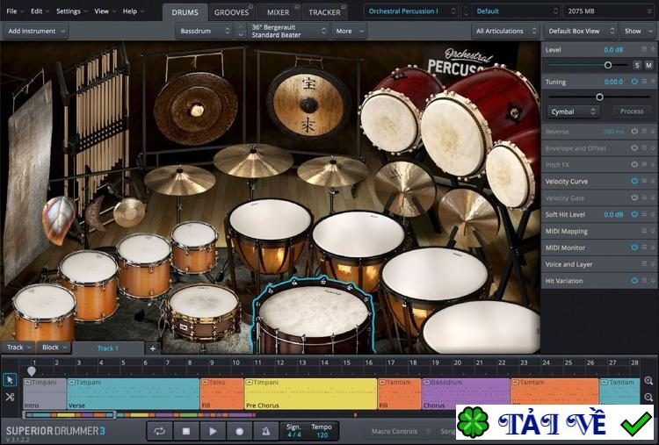Click the Record button

pos(239,431)
